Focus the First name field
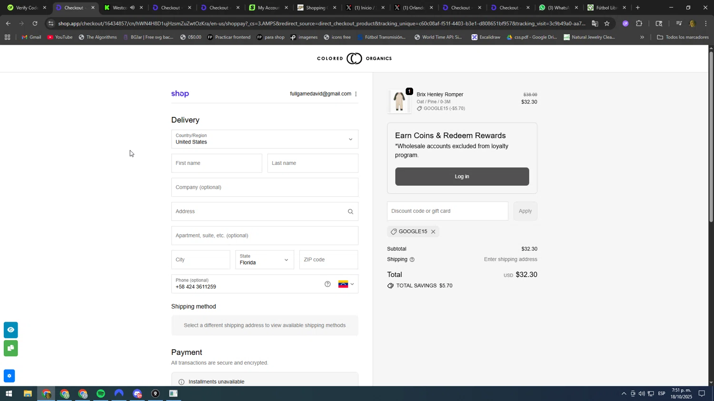 (217, 163)
